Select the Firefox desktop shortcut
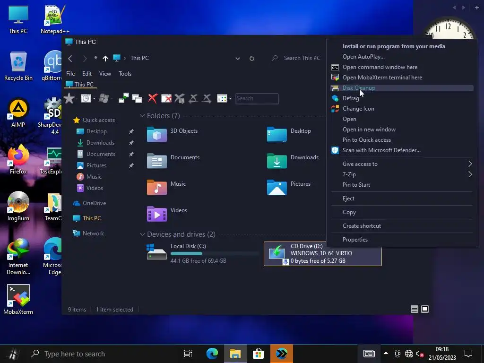This screenshot has height=363, width=484. pos(18,160)
